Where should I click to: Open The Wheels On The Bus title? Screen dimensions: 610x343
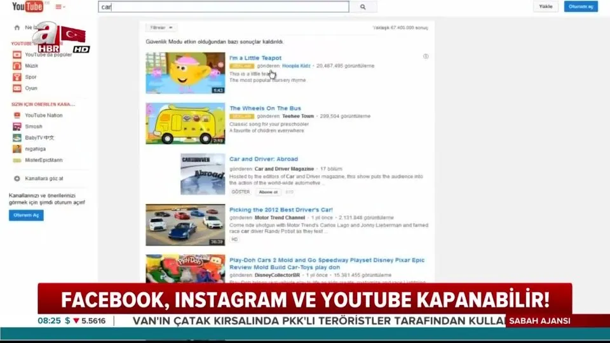[x=265, y=109]
